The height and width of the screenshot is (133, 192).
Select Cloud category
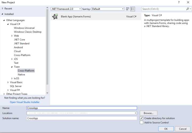(17, 51)
